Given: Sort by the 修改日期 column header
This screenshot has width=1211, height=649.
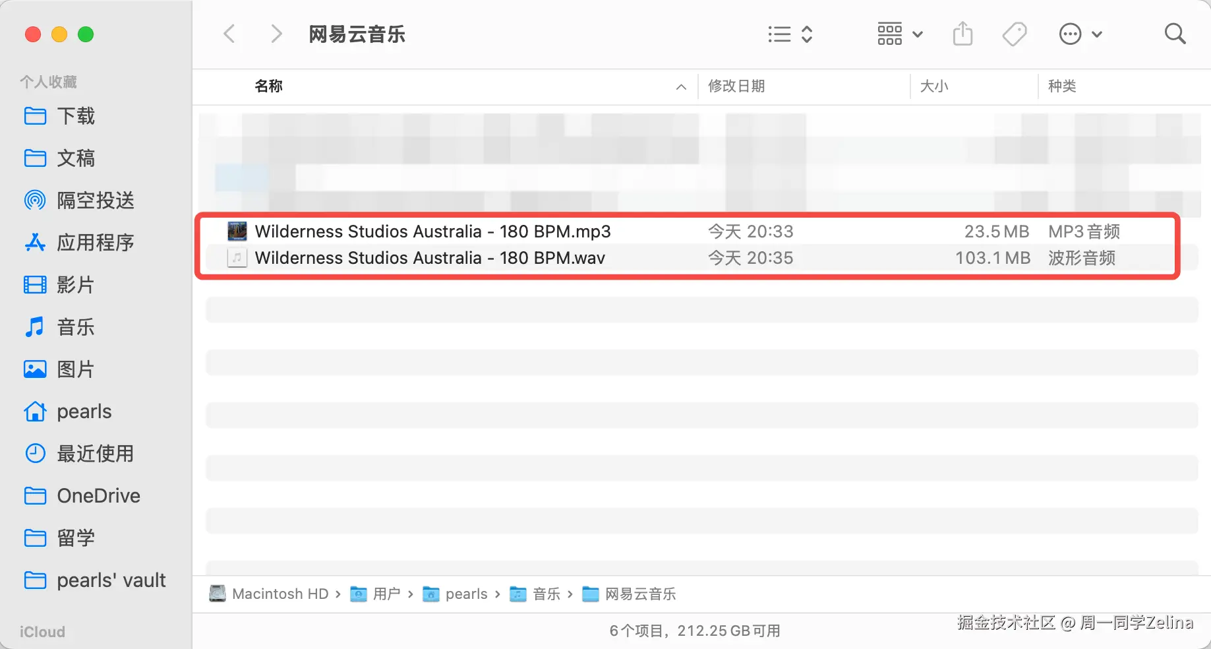Looking at the screenshot, I should click(736, 86).
